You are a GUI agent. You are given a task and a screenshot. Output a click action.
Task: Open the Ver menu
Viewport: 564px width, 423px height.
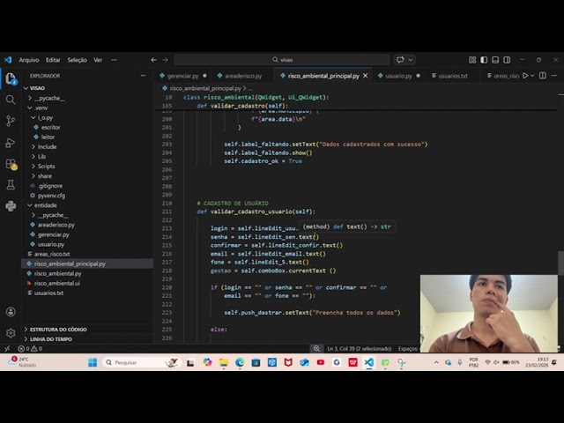click(98, 60)
